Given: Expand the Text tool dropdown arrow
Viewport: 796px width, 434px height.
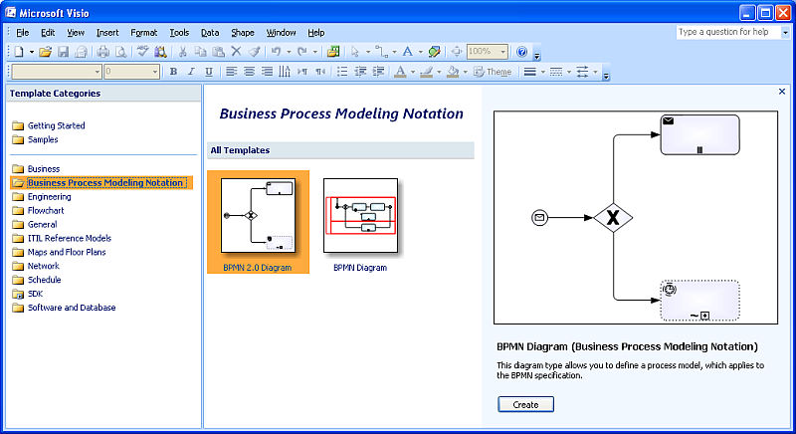Looking at the screenshot, I should pyautogui.click(x=420, y=52).
